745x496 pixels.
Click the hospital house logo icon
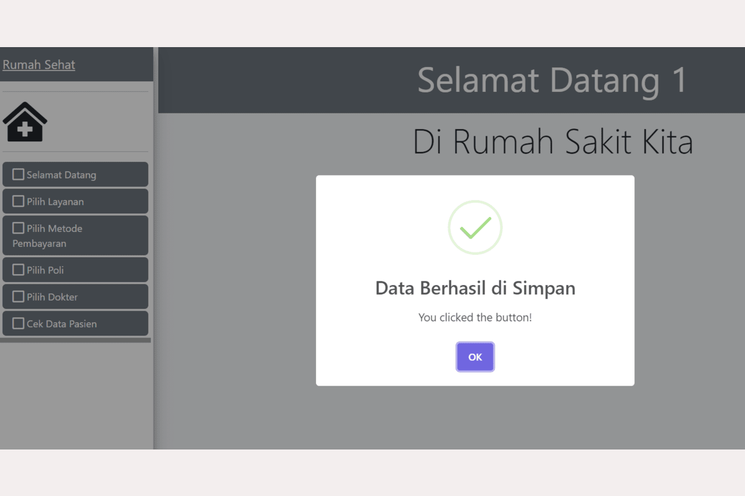(x=25, y=122)
